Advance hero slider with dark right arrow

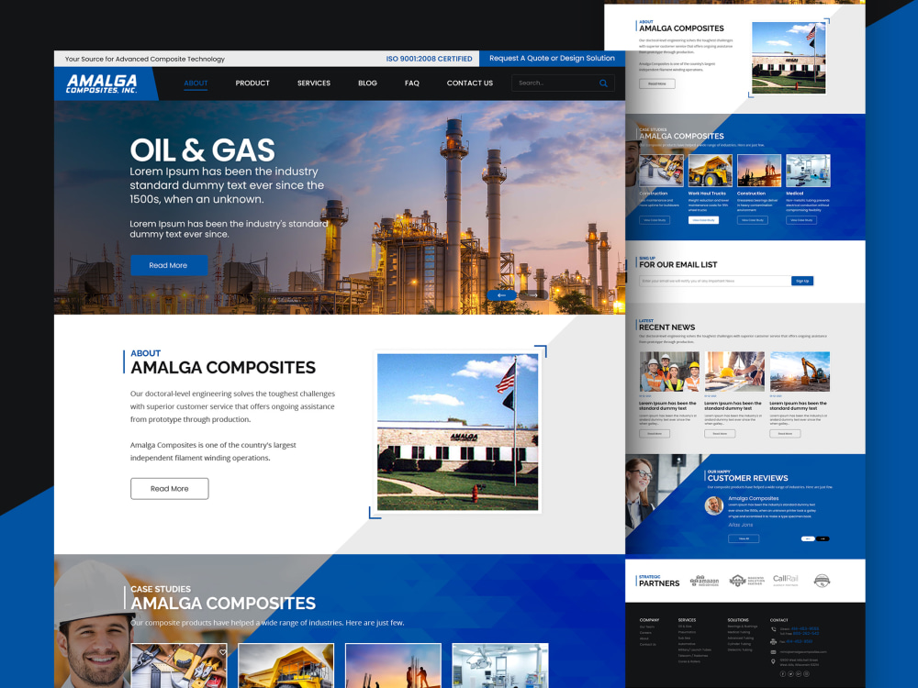point(532,295)
